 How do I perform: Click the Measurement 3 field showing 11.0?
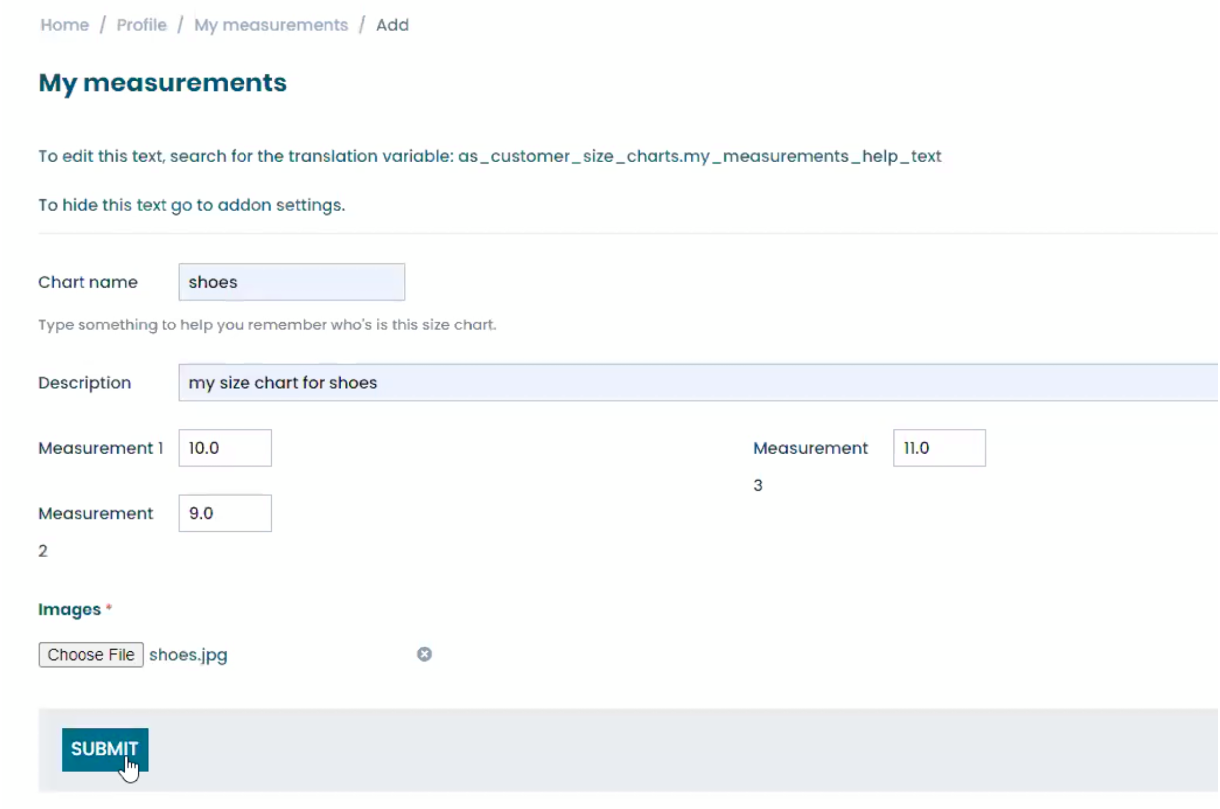[940, 448]
